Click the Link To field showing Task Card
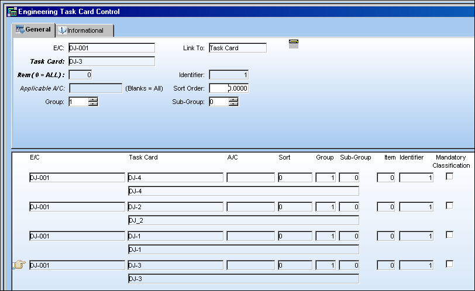 coord(238,48)
